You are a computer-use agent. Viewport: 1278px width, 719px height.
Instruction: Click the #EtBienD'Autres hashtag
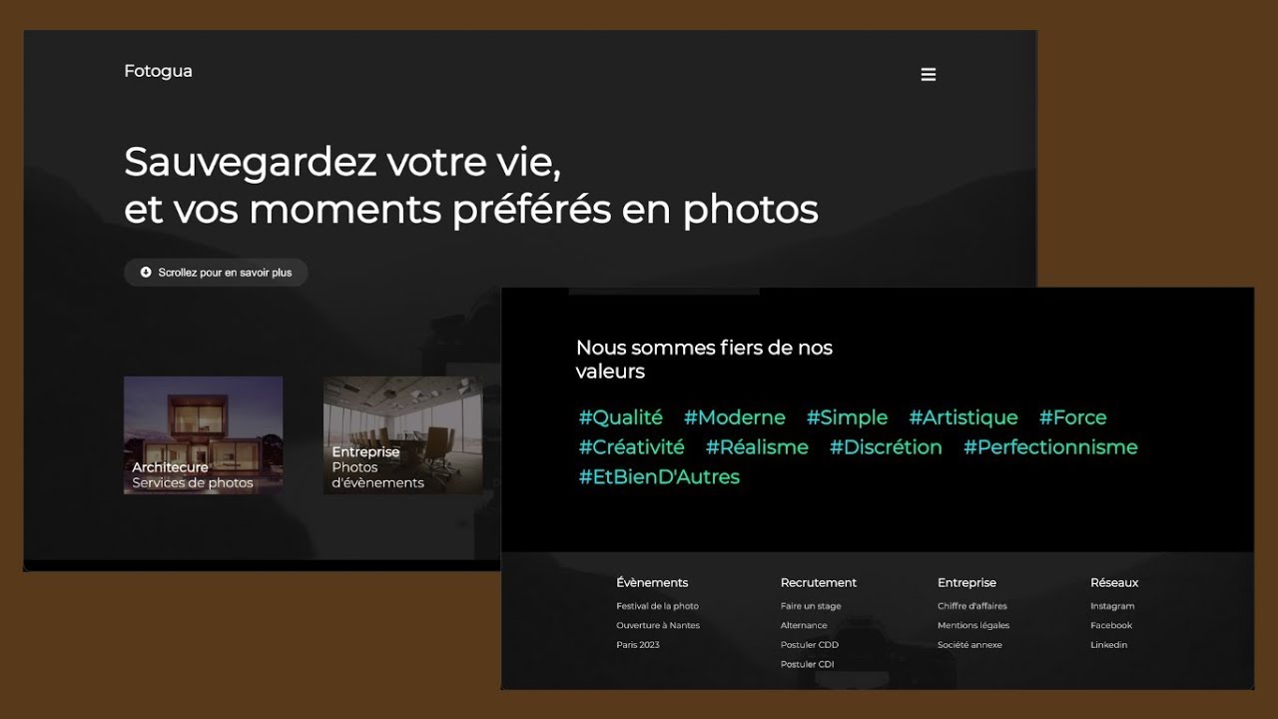pyautogui.click(x=659, y=477)
